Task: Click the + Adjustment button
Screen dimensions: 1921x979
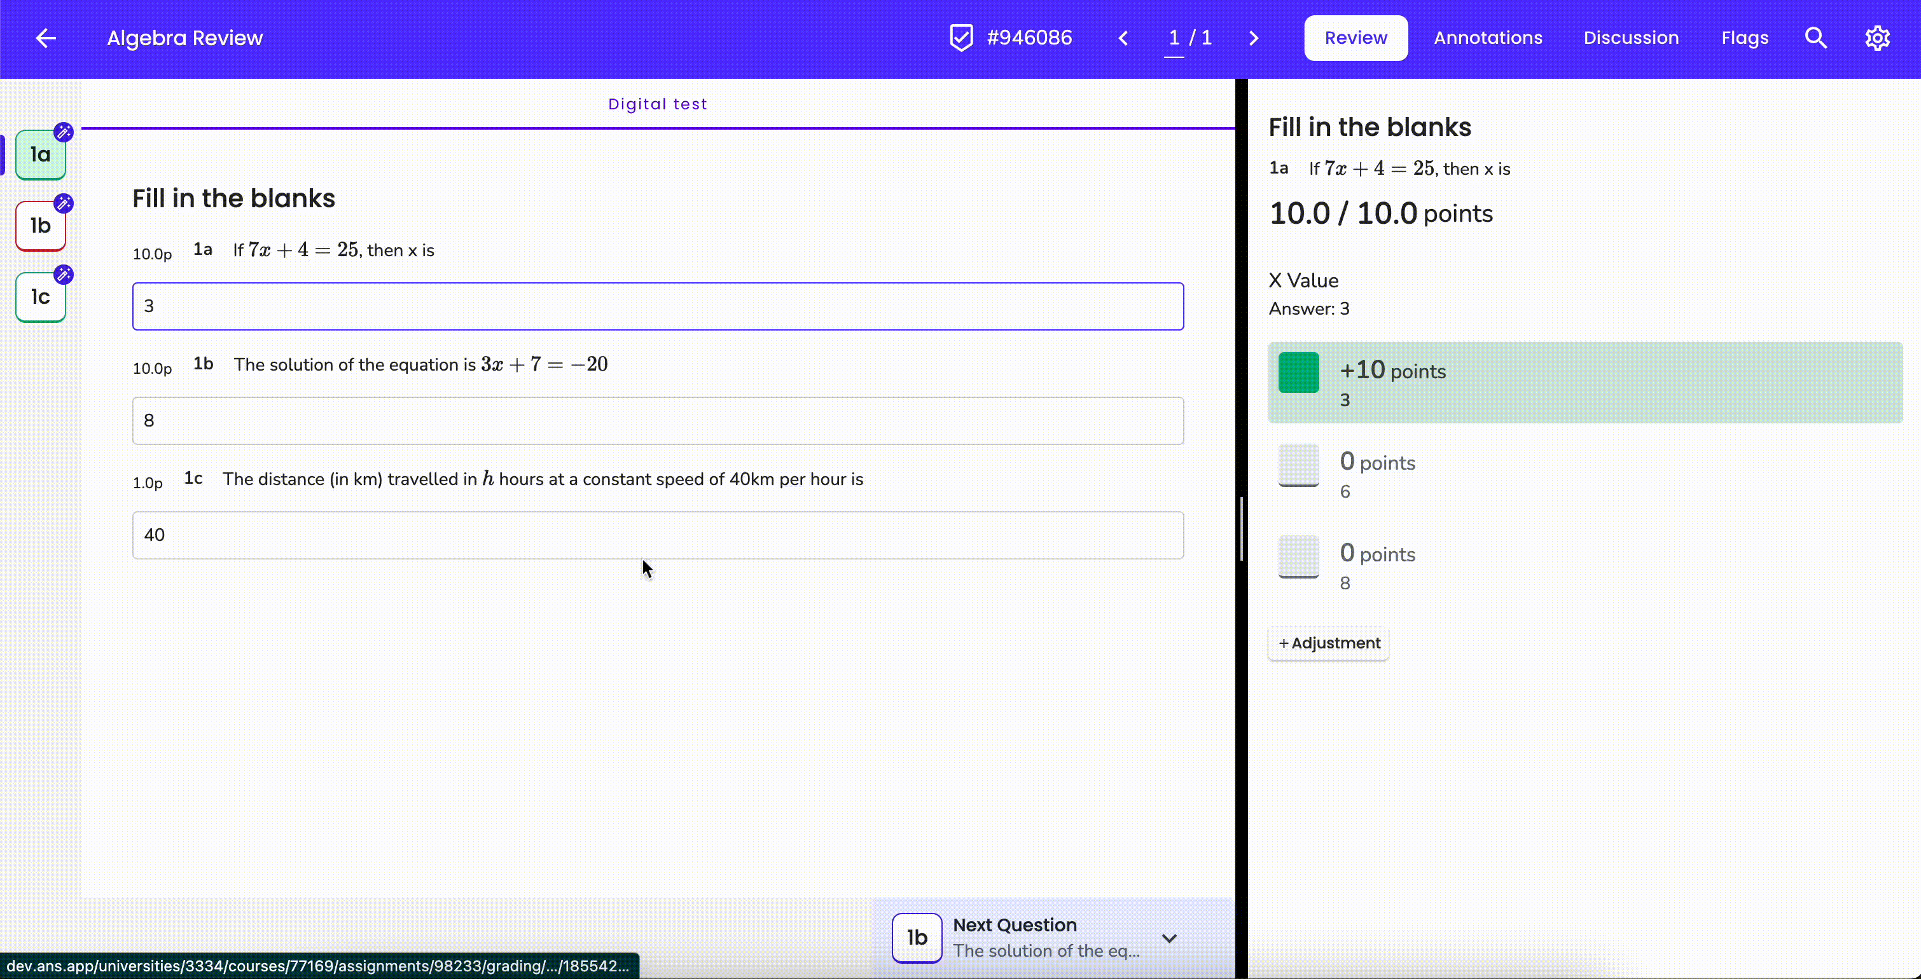Action: [x=1328, y=643]
